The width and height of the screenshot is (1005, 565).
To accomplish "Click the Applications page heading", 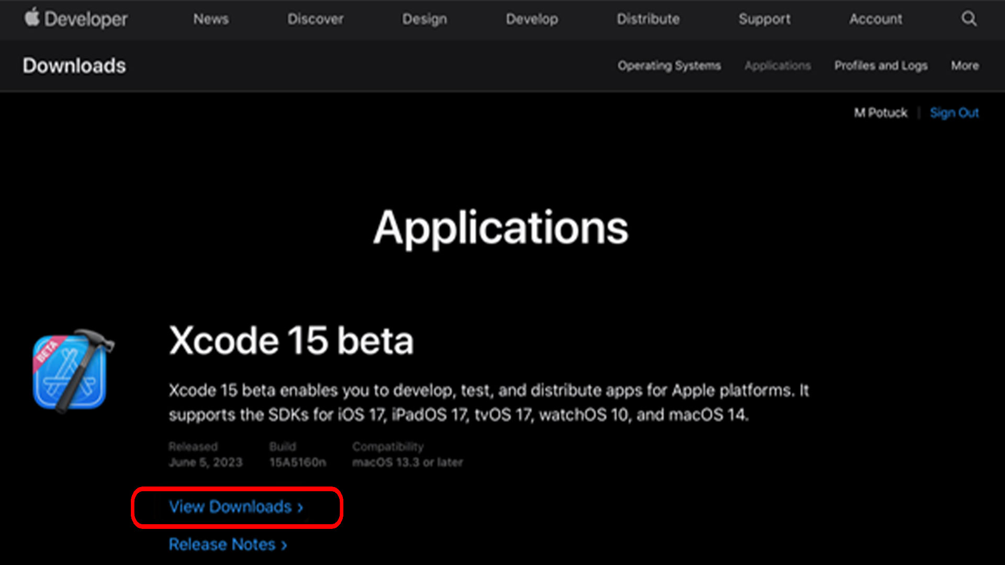I will tap(501, 228).
